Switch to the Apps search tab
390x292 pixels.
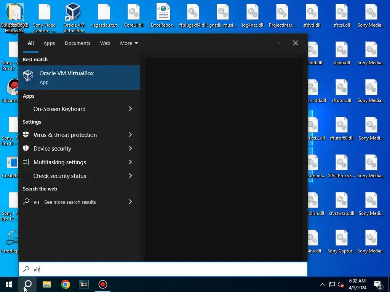(49, 43)
